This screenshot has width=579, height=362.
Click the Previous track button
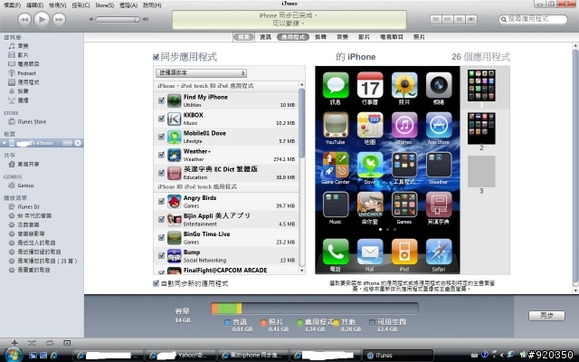coord(24,19)
